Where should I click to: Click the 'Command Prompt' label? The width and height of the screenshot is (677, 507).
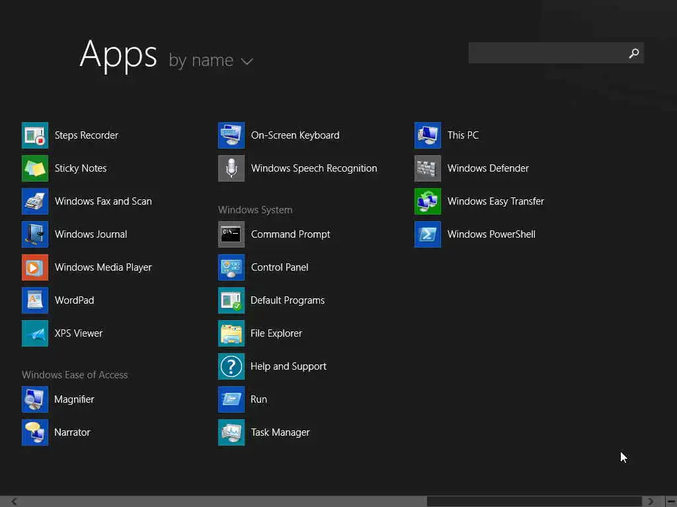point(291,234)
